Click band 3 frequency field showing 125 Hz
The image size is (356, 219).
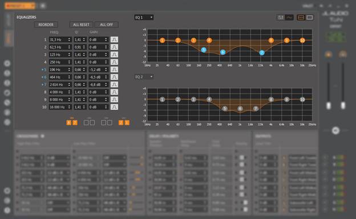pos(60,55)
